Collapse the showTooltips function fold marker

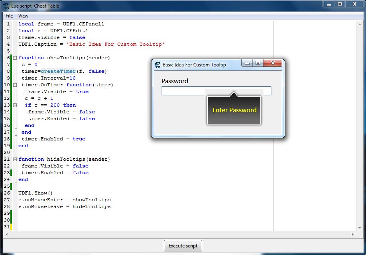tap(15, 58)
